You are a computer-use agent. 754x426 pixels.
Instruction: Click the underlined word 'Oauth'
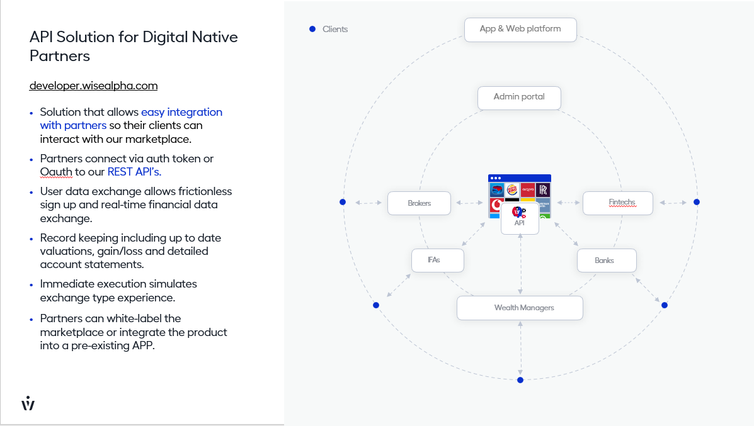(56, 172)
